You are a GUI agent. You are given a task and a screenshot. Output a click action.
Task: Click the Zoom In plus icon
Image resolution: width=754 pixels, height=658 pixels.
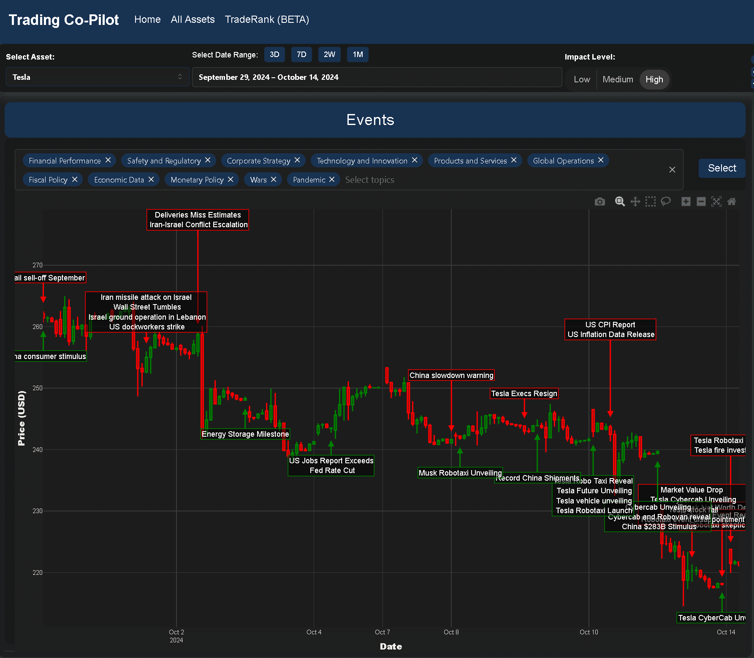tap(686, 201)
